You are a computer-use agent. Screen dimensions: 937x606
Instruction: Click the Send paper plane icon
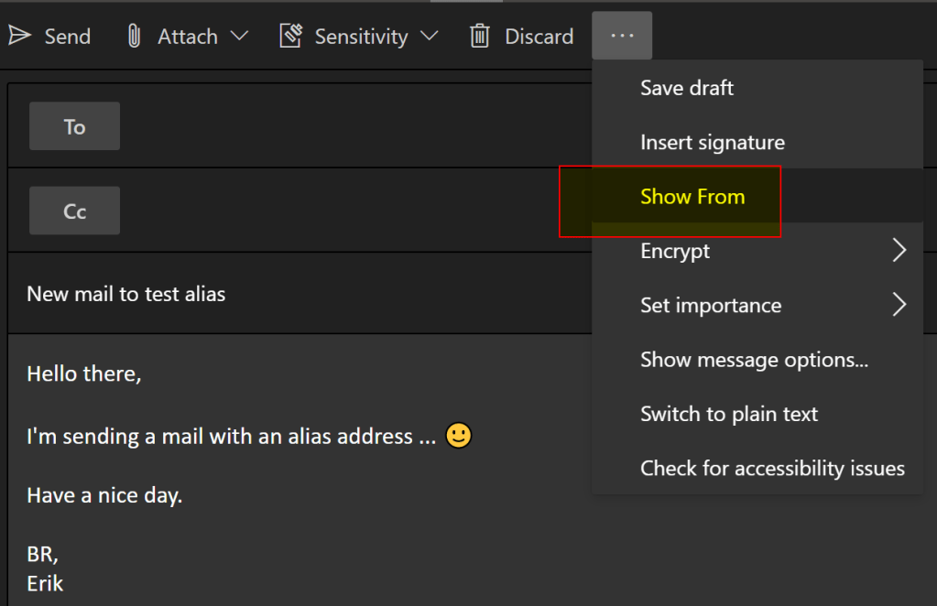pos(18,36)
